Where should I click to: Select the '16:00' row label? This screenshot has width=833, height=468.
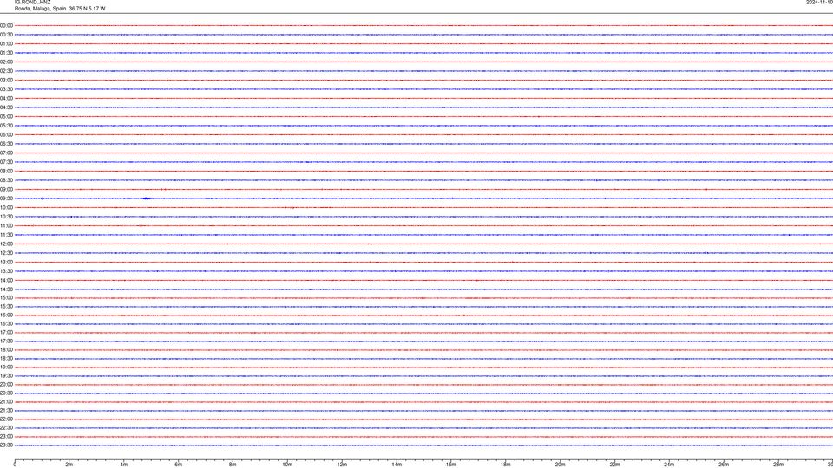(6, 315)
